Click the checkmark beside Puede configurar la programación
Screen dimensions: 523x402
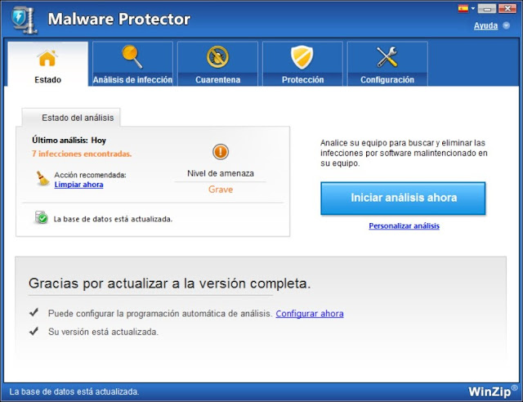pyautogui.click(x=34, y=312)
